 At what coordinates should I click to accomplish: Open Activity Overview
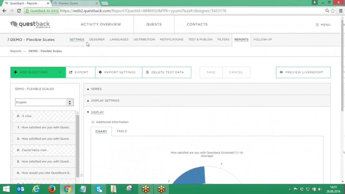[101, 24]
